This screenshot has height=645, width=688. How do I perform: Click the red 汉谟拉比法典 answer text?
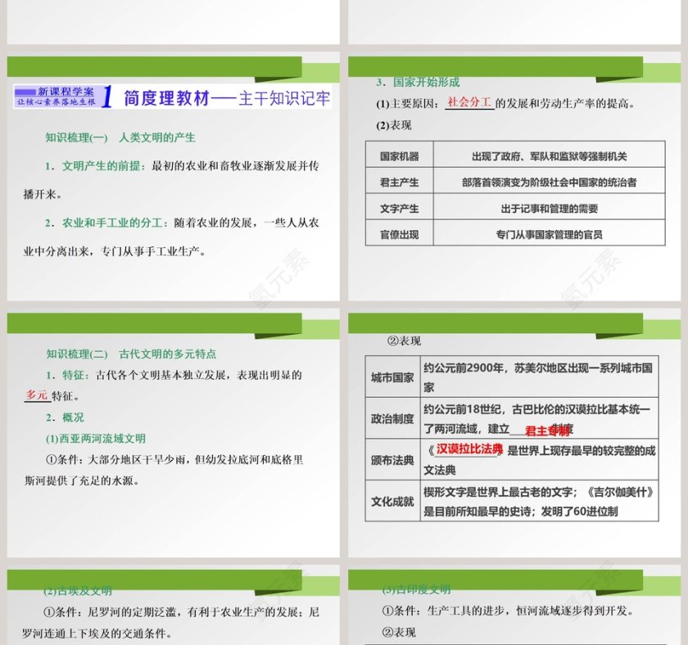click(469, 449)
